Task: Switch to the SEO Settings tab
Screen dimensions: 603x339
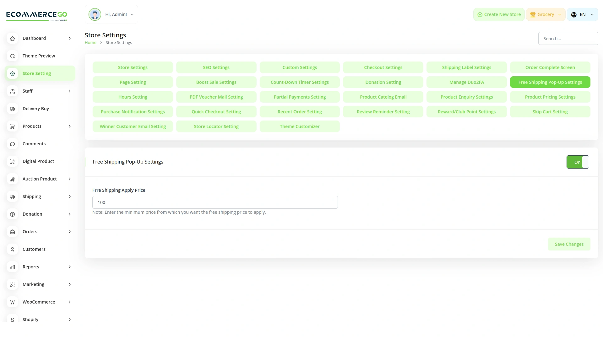Action: point(216,67)
